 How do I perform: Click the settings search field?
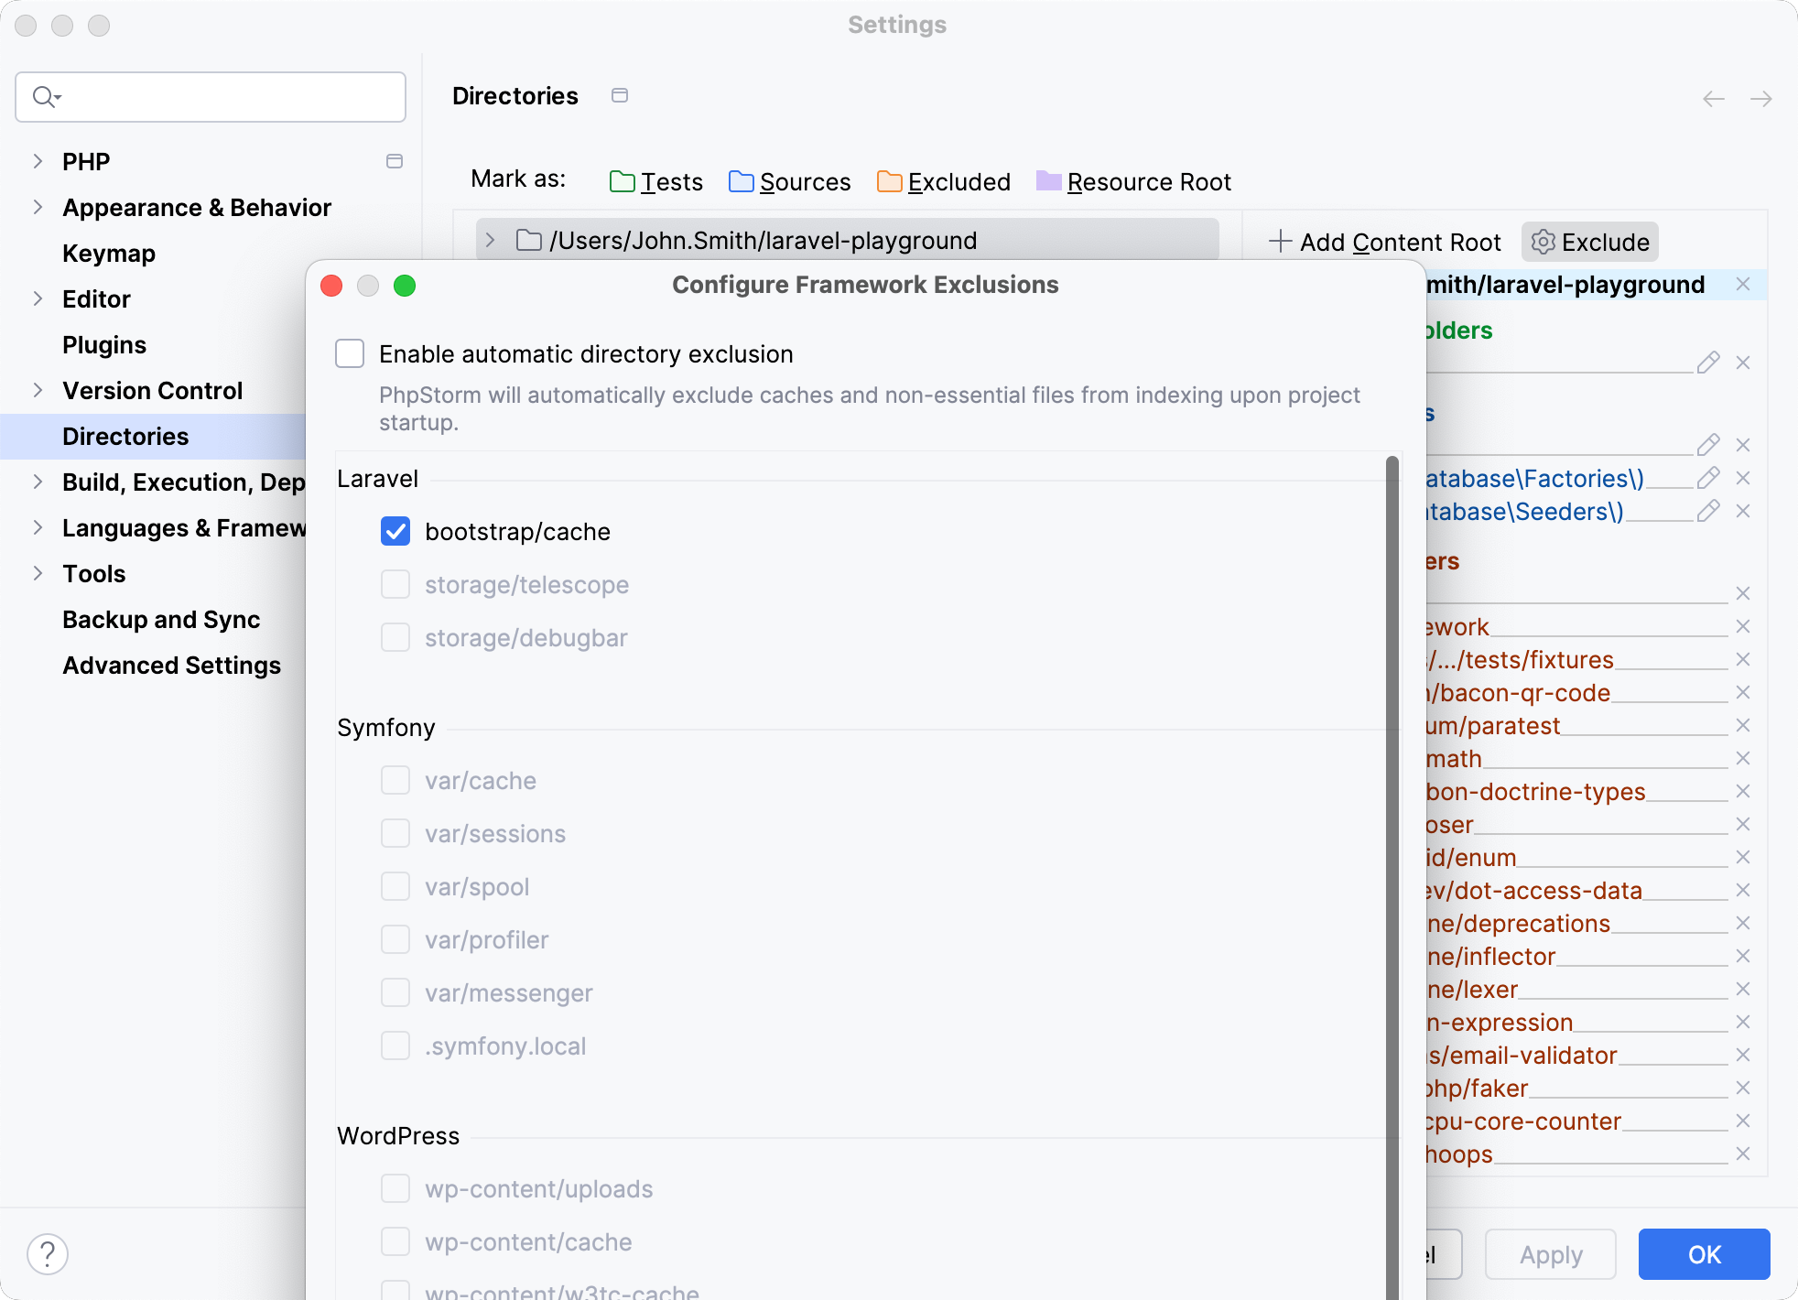211,97
